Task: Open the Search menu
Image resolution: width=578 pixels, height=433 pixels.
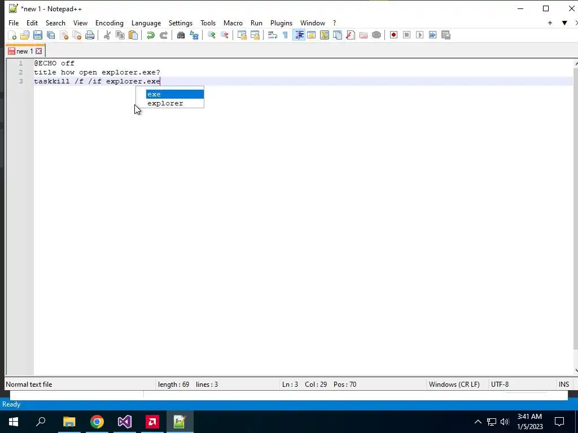Action: click(55, 23)
